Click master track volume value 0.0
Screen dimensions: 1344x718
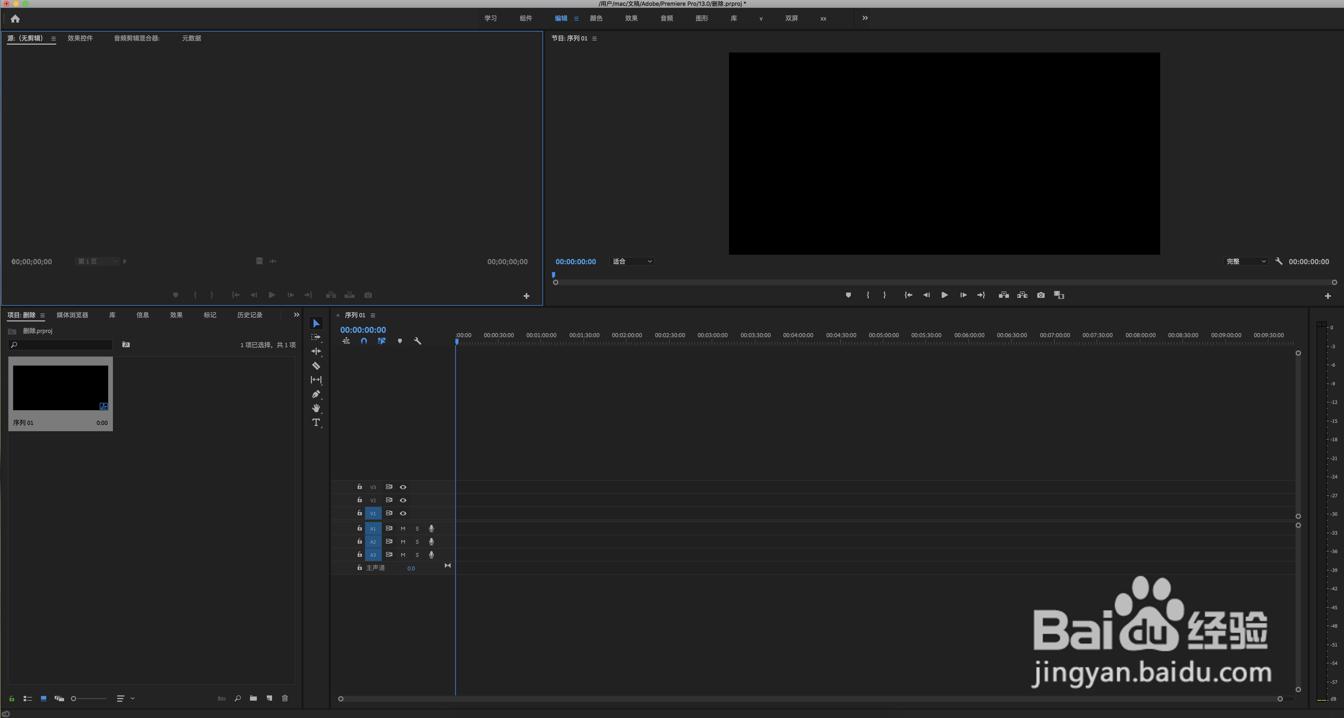coord(411,568)
